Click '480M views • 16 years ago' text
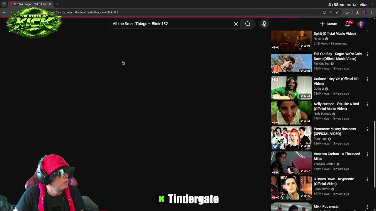Image resolution: width=376 pixels, height=211 pixels. point(331,169)
